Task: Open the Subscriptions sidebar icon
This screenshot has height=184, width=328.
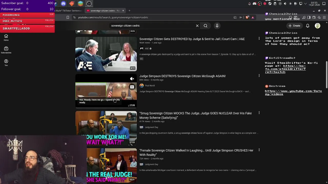Action: (x=6, y=50)
